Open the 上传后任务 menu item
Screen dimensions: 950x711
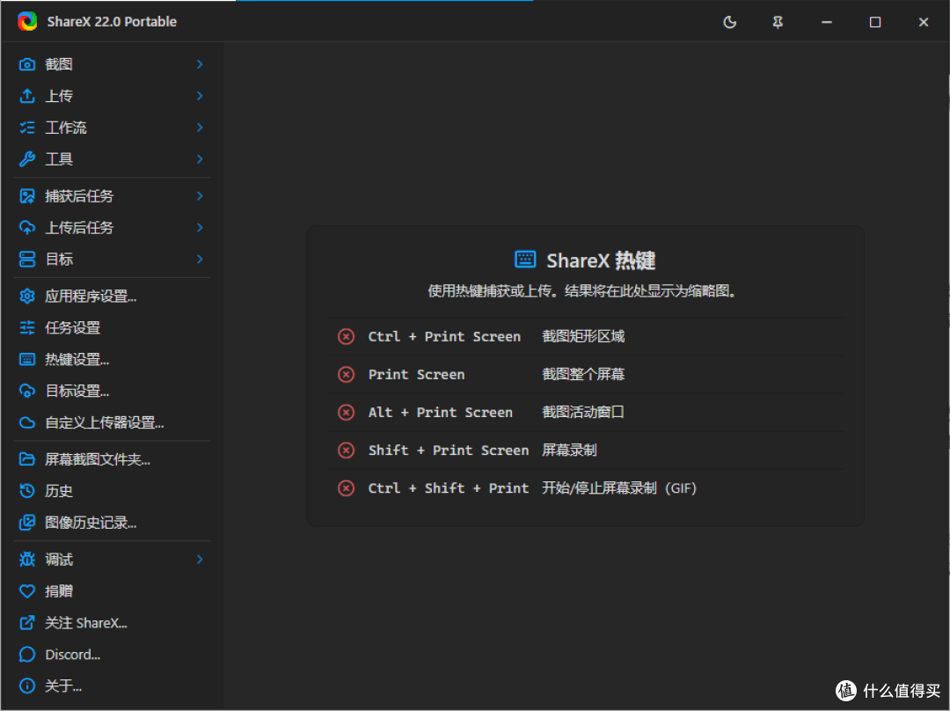click(112, 227)
